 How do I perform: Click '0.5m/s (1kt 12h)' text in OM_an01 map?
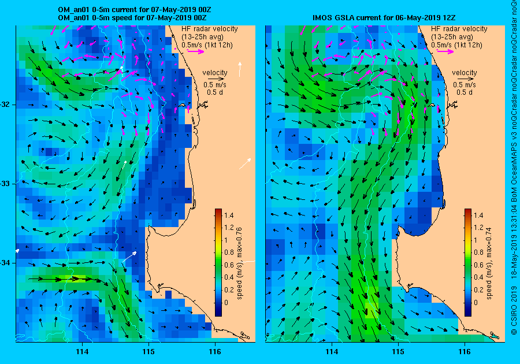[207, 44]
